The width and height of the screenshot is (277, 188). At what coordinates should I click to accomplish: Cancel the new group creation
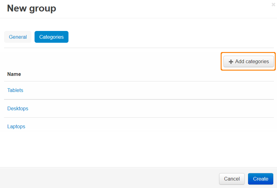[232, 179]
